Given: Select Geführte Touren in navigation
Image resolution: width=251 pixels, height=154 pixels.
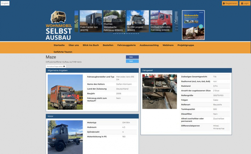Looking at the screenshot, I should (63, 52).
